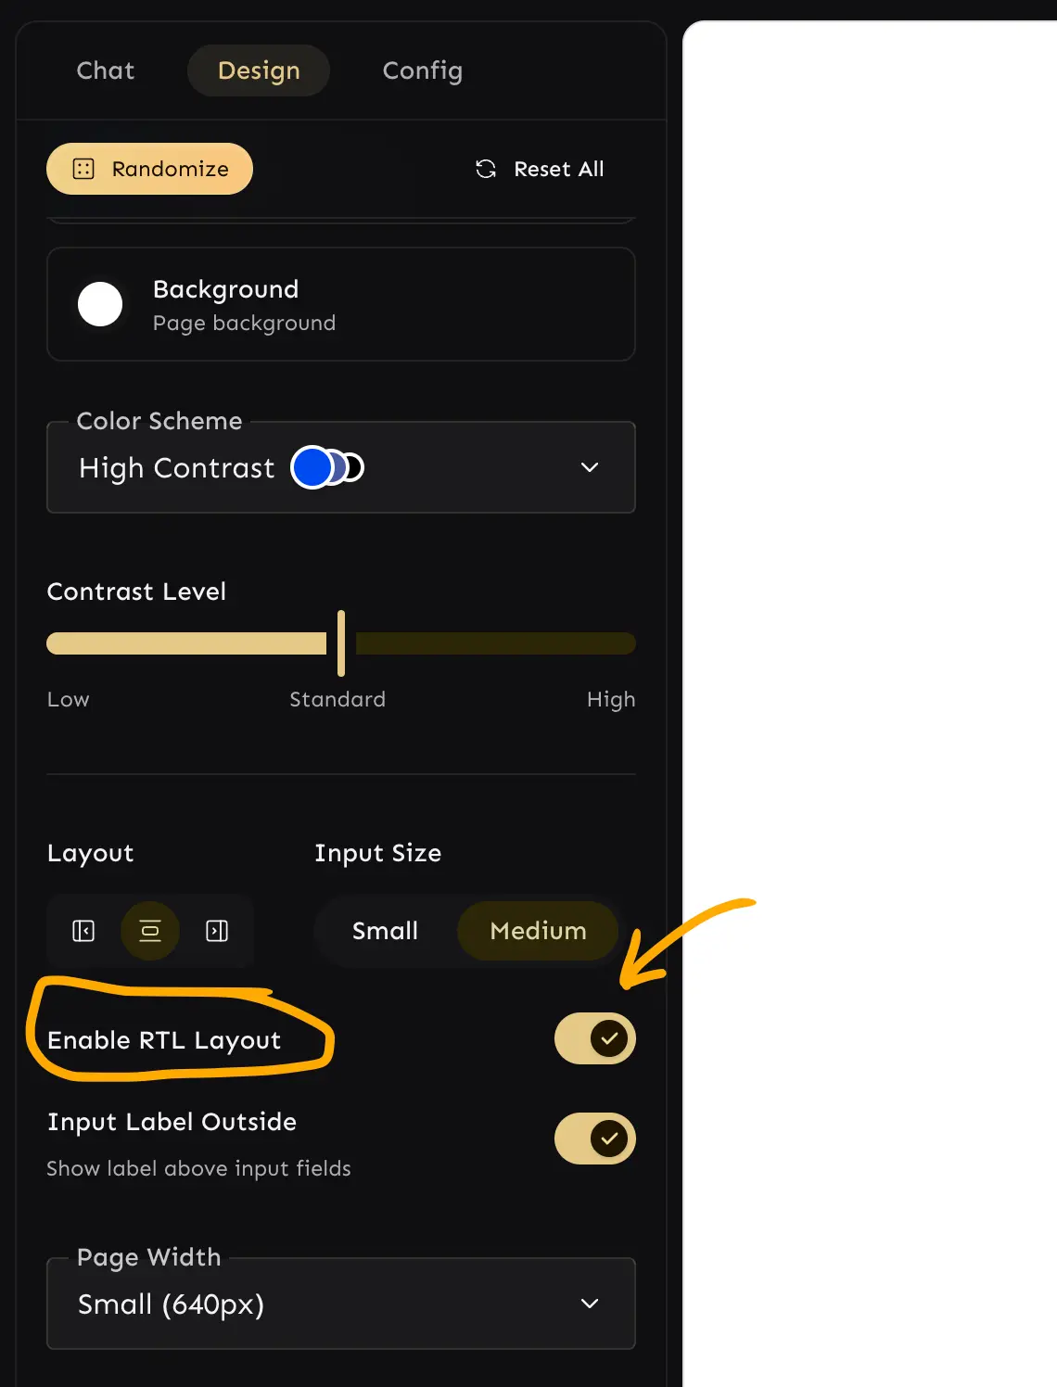Open the Color Scheme dropdown

click(x=340, y=467)
